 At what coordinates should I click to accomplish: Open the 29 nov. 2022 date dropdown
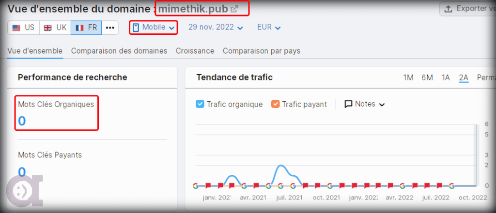point(216,28)
